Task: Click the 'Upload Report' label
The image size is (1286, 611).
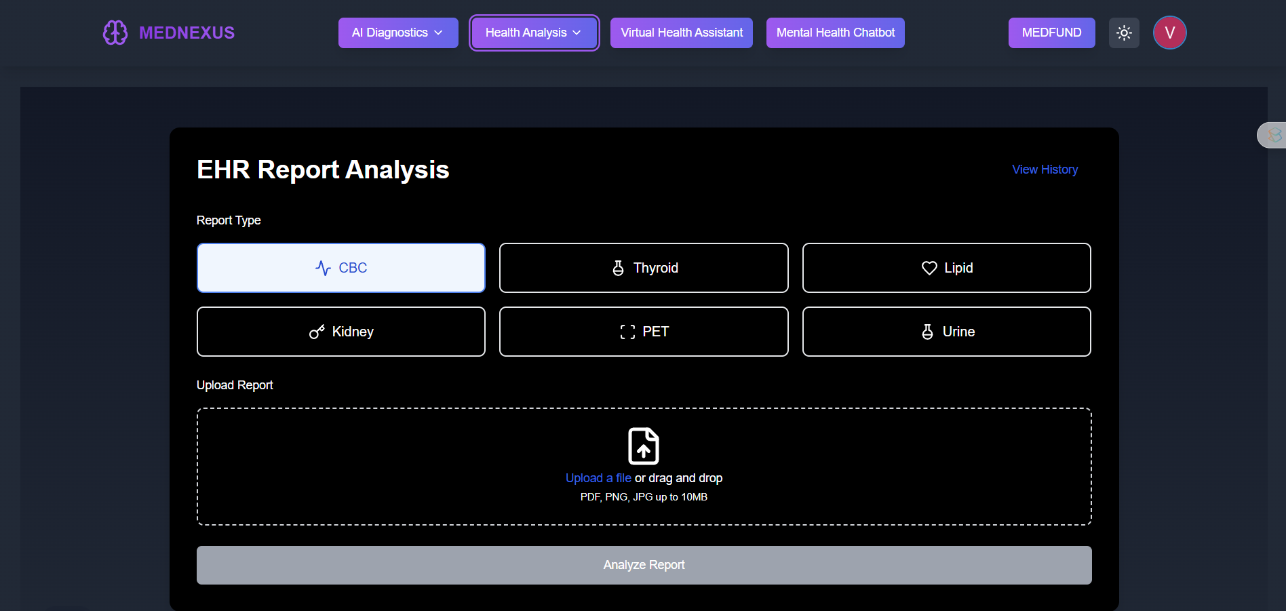Action: pyautogui.click(x=235, y=385)
